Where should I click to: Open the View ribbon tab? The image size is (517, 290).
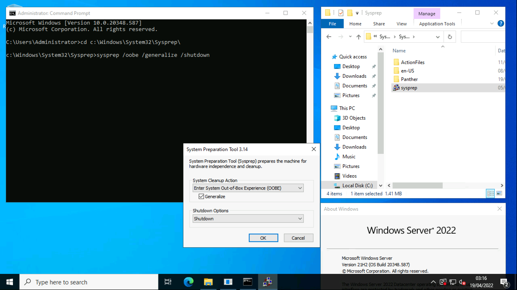click(401, 24)
